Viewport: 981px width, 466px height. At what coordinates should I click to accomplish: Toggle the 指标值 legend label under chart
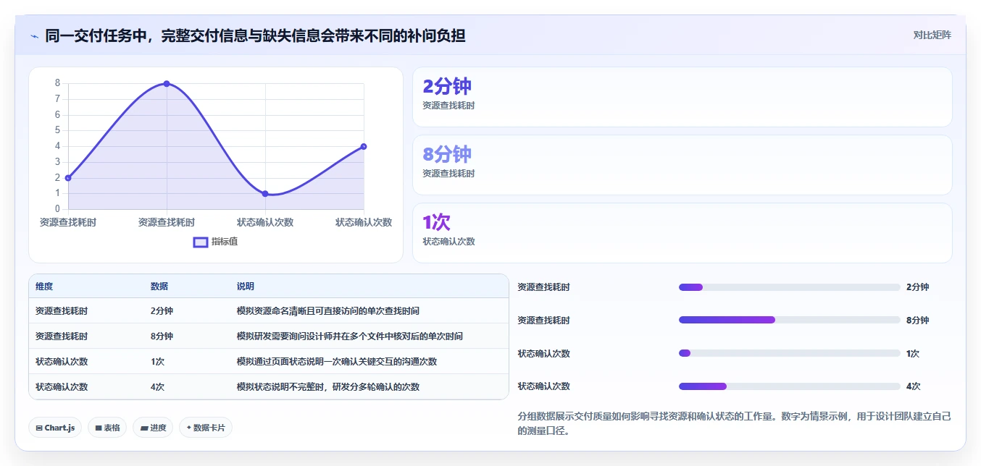[225, 242]
